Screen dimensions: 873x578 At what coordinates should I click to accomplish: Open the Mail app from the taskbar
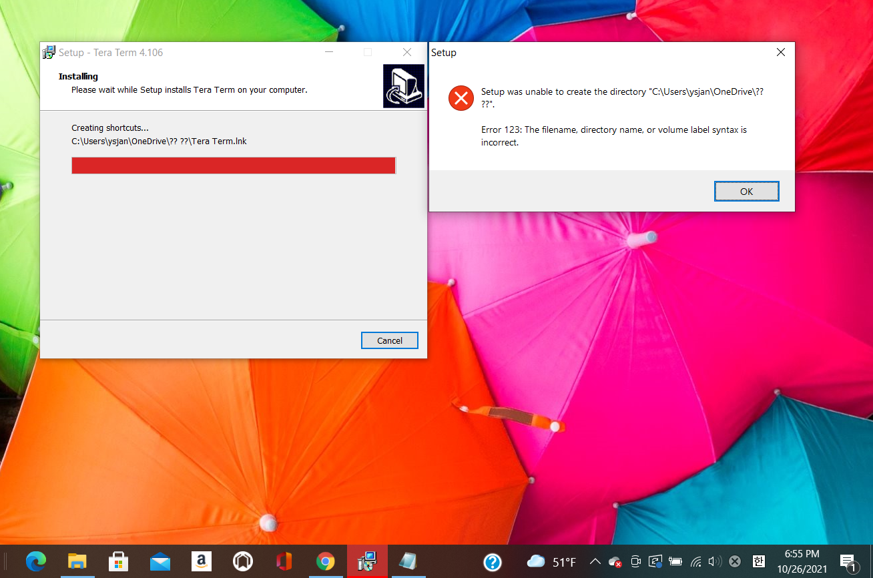pos(160,561)
